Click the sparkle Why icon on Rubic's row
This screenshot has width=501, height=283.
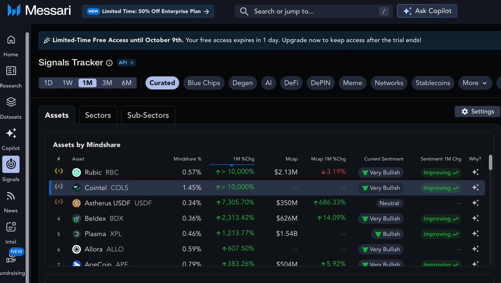476,172
